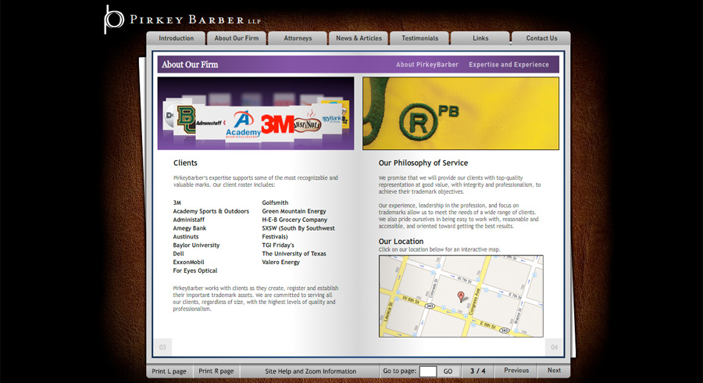
Task: Click the Print L page button
Action: point(169,371)
